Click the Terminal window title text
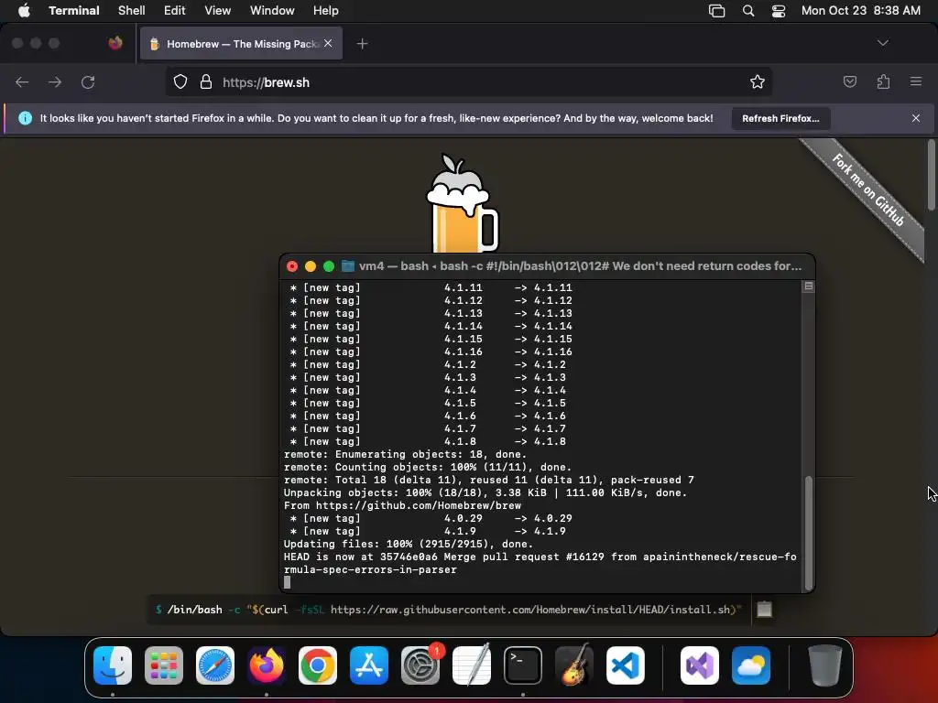 tap(580, 265)
